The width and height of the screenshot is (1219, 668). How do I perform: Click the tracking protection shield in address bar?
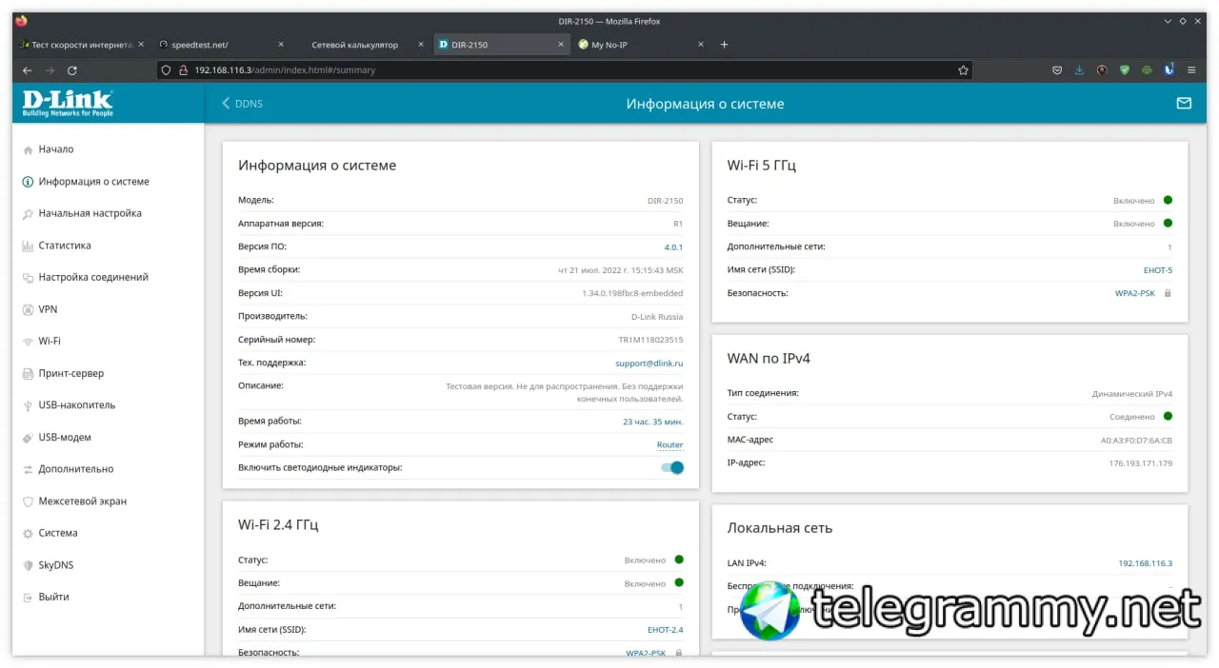(x=166, y=70)
